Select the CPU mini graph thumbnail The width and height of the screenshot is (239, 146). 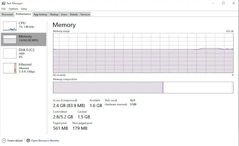pyautogui.click(x=10, y=26)
